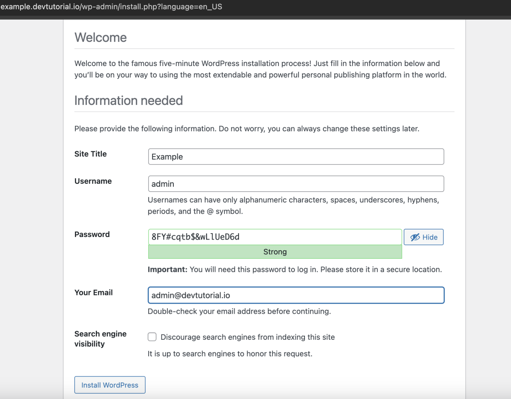Click the crossed-eye icon beside the password
Screen dimensions: 511x399
415,237
